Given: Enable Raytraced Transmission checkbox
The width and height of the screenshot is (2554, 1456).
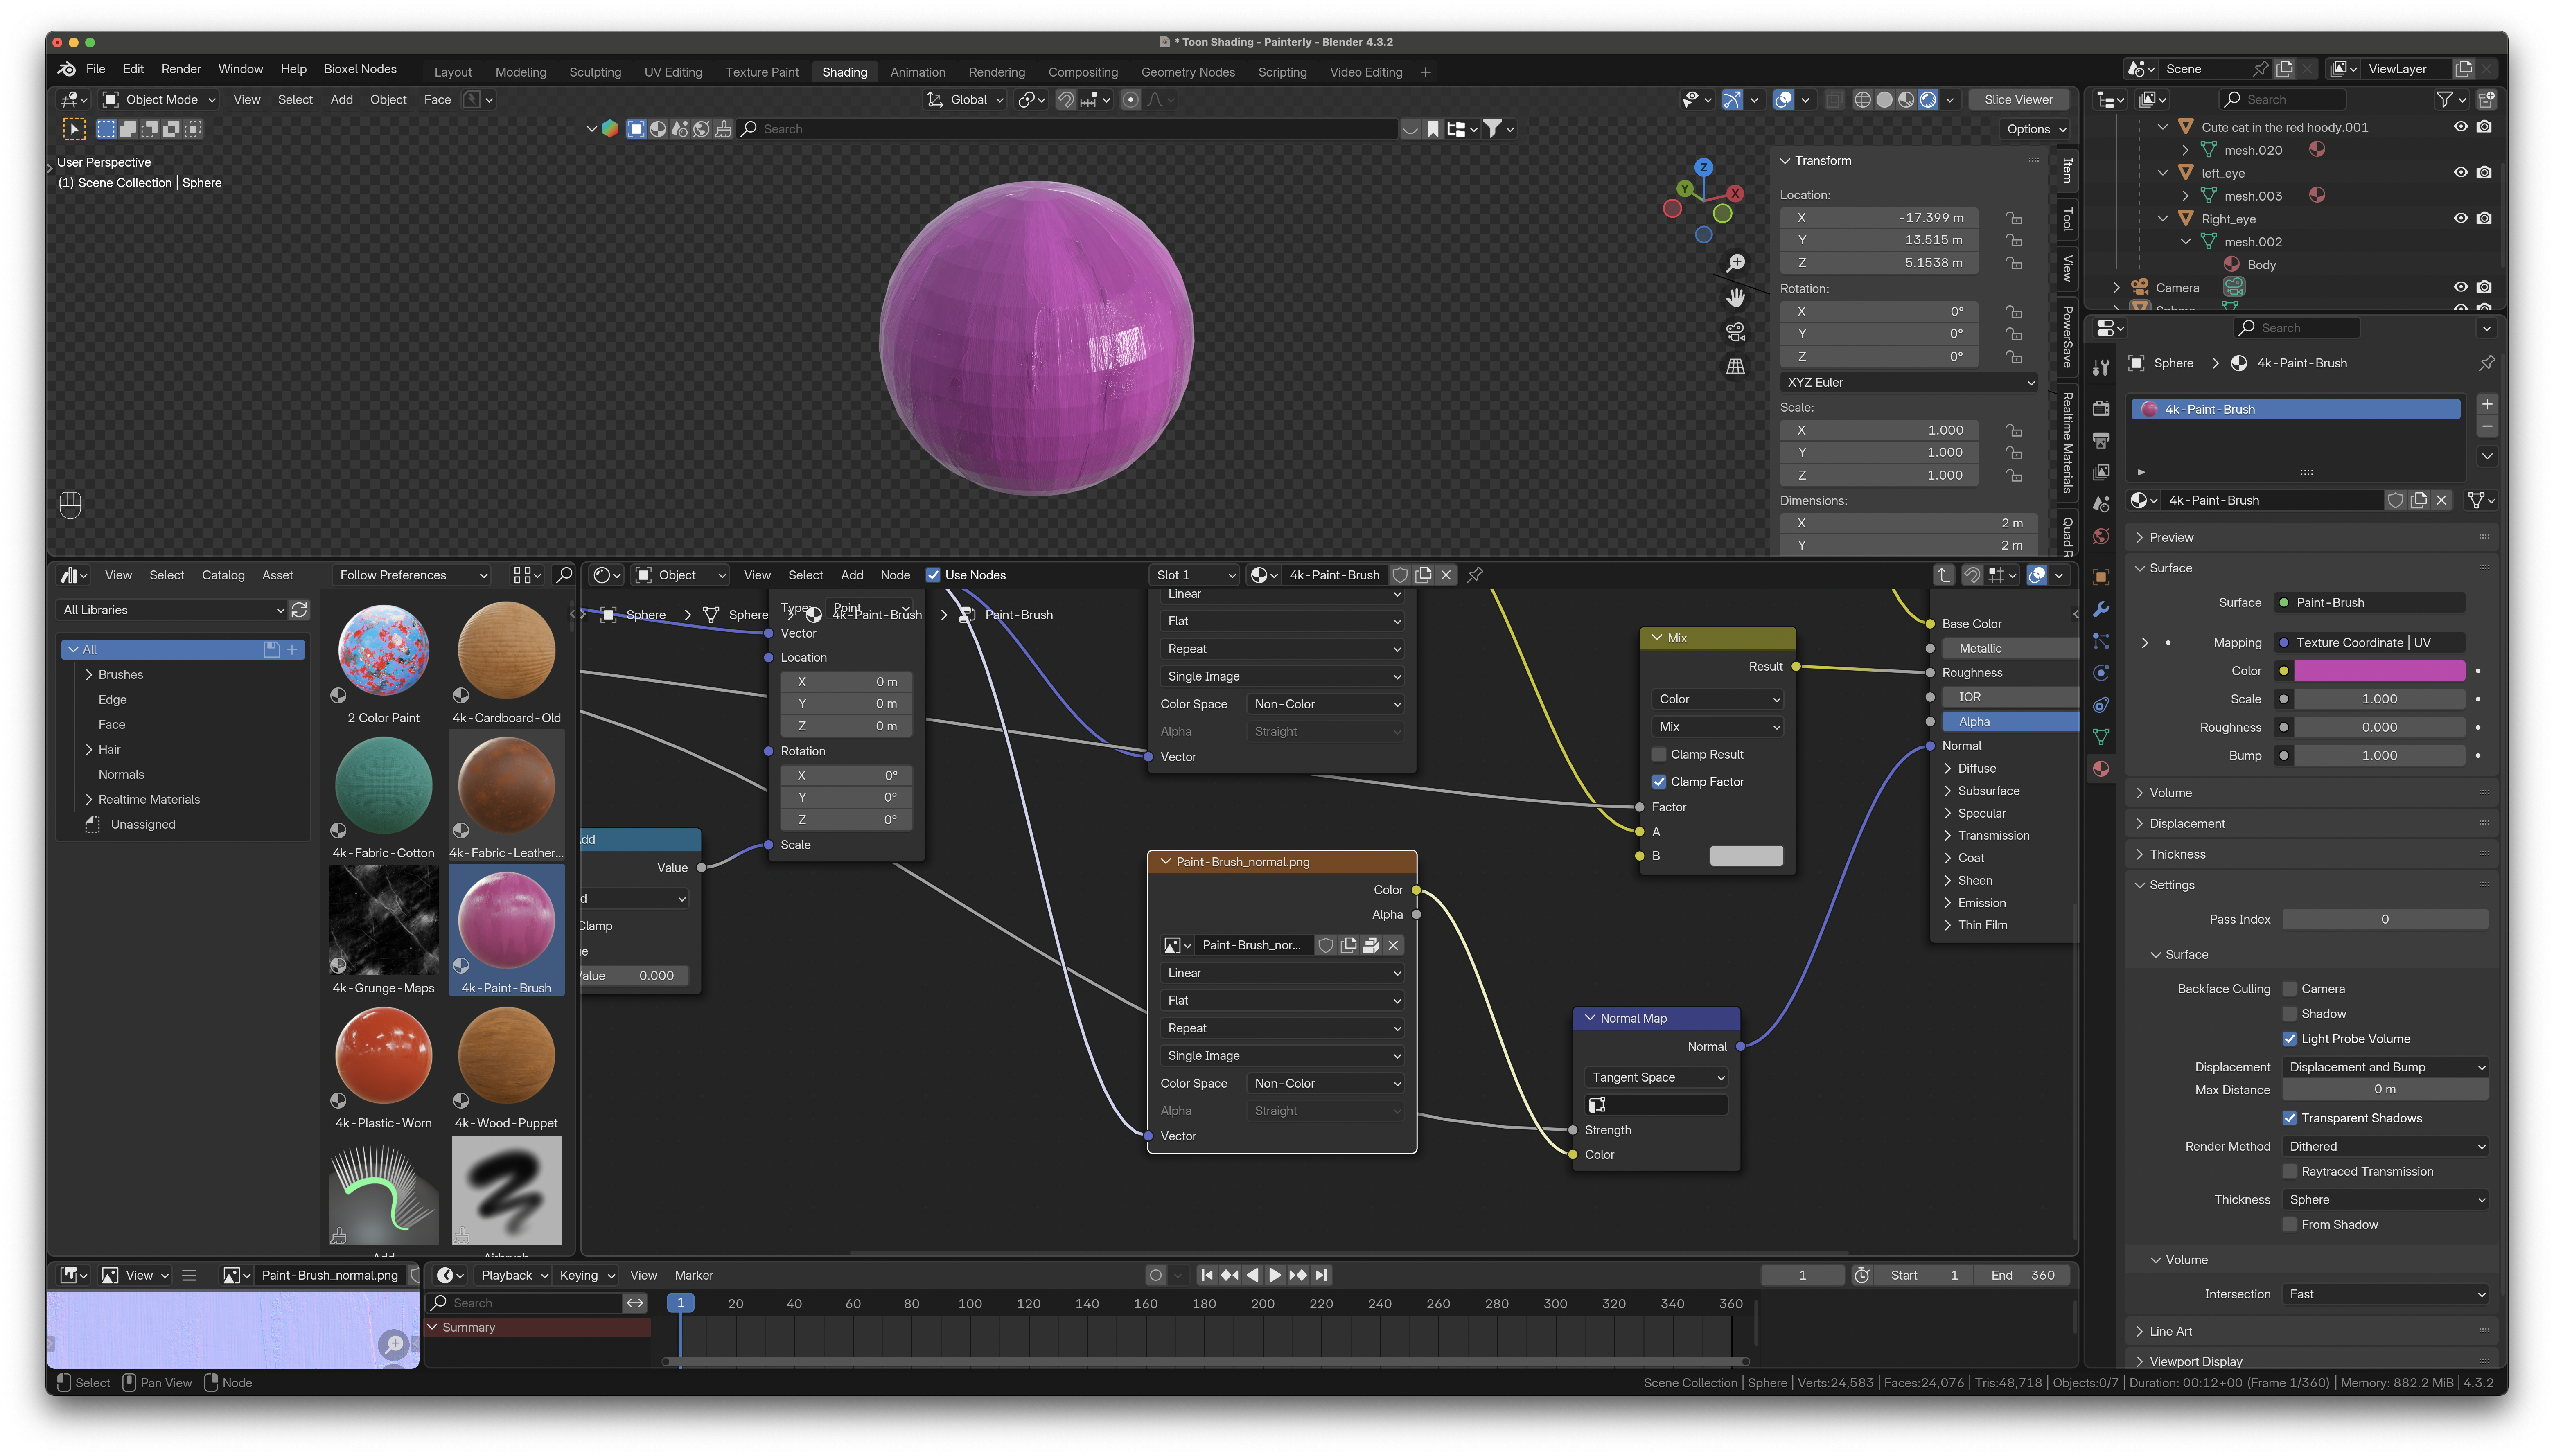Looking at the screenshot, I should 2289,1172.
